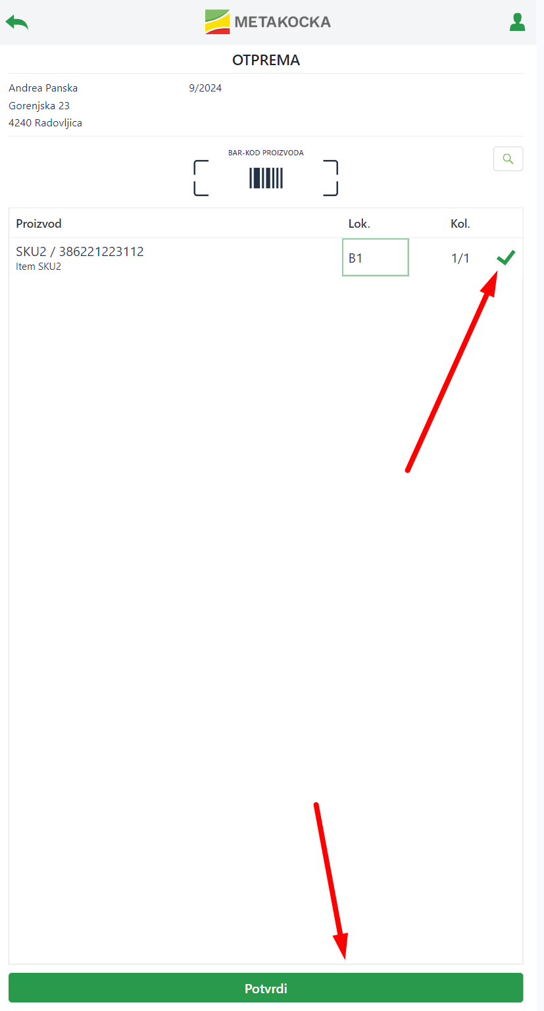Click the OTPREMA page title
544x1011 pixels.
pyautogui.click(x=266, y=61)
